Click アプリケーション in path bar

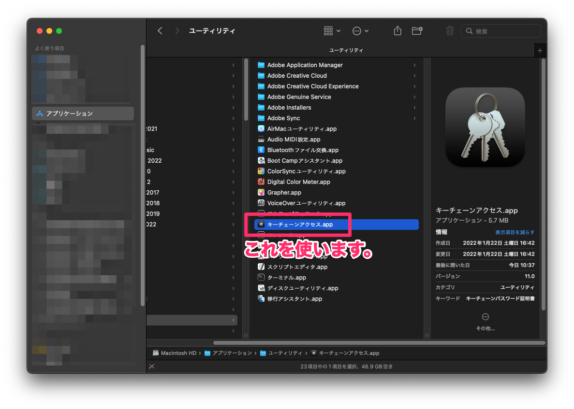pos(228,353)
